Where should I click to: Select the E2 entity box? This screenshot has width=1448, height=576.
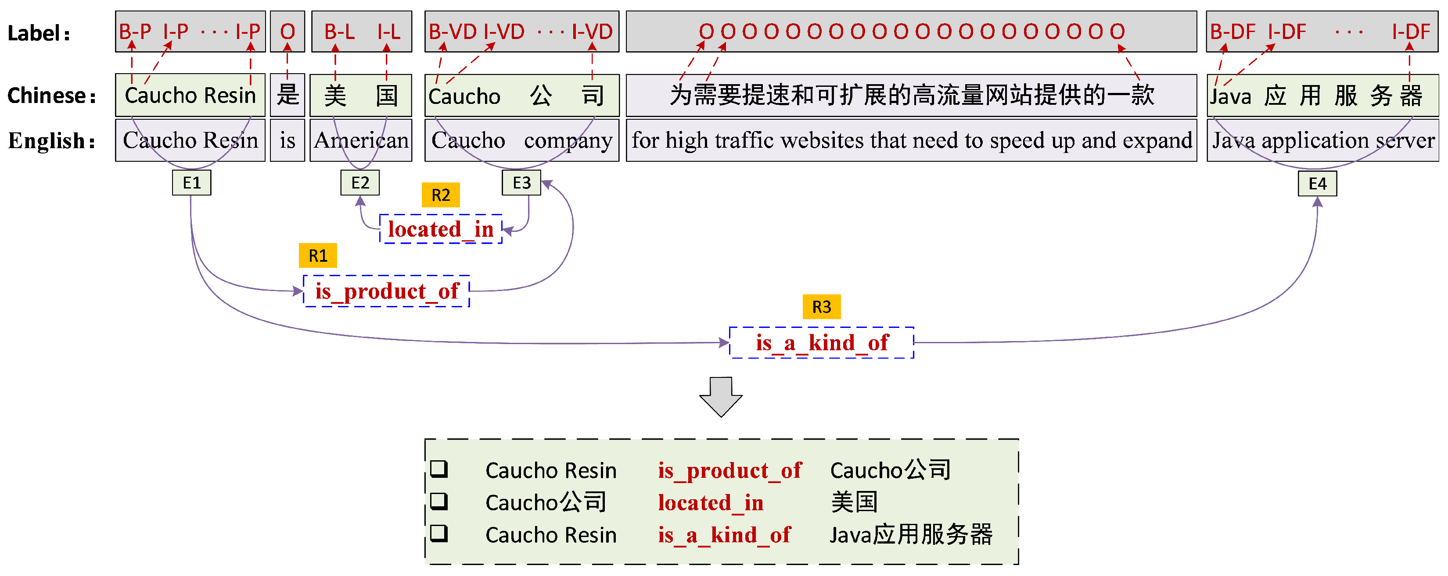[360, 182]
